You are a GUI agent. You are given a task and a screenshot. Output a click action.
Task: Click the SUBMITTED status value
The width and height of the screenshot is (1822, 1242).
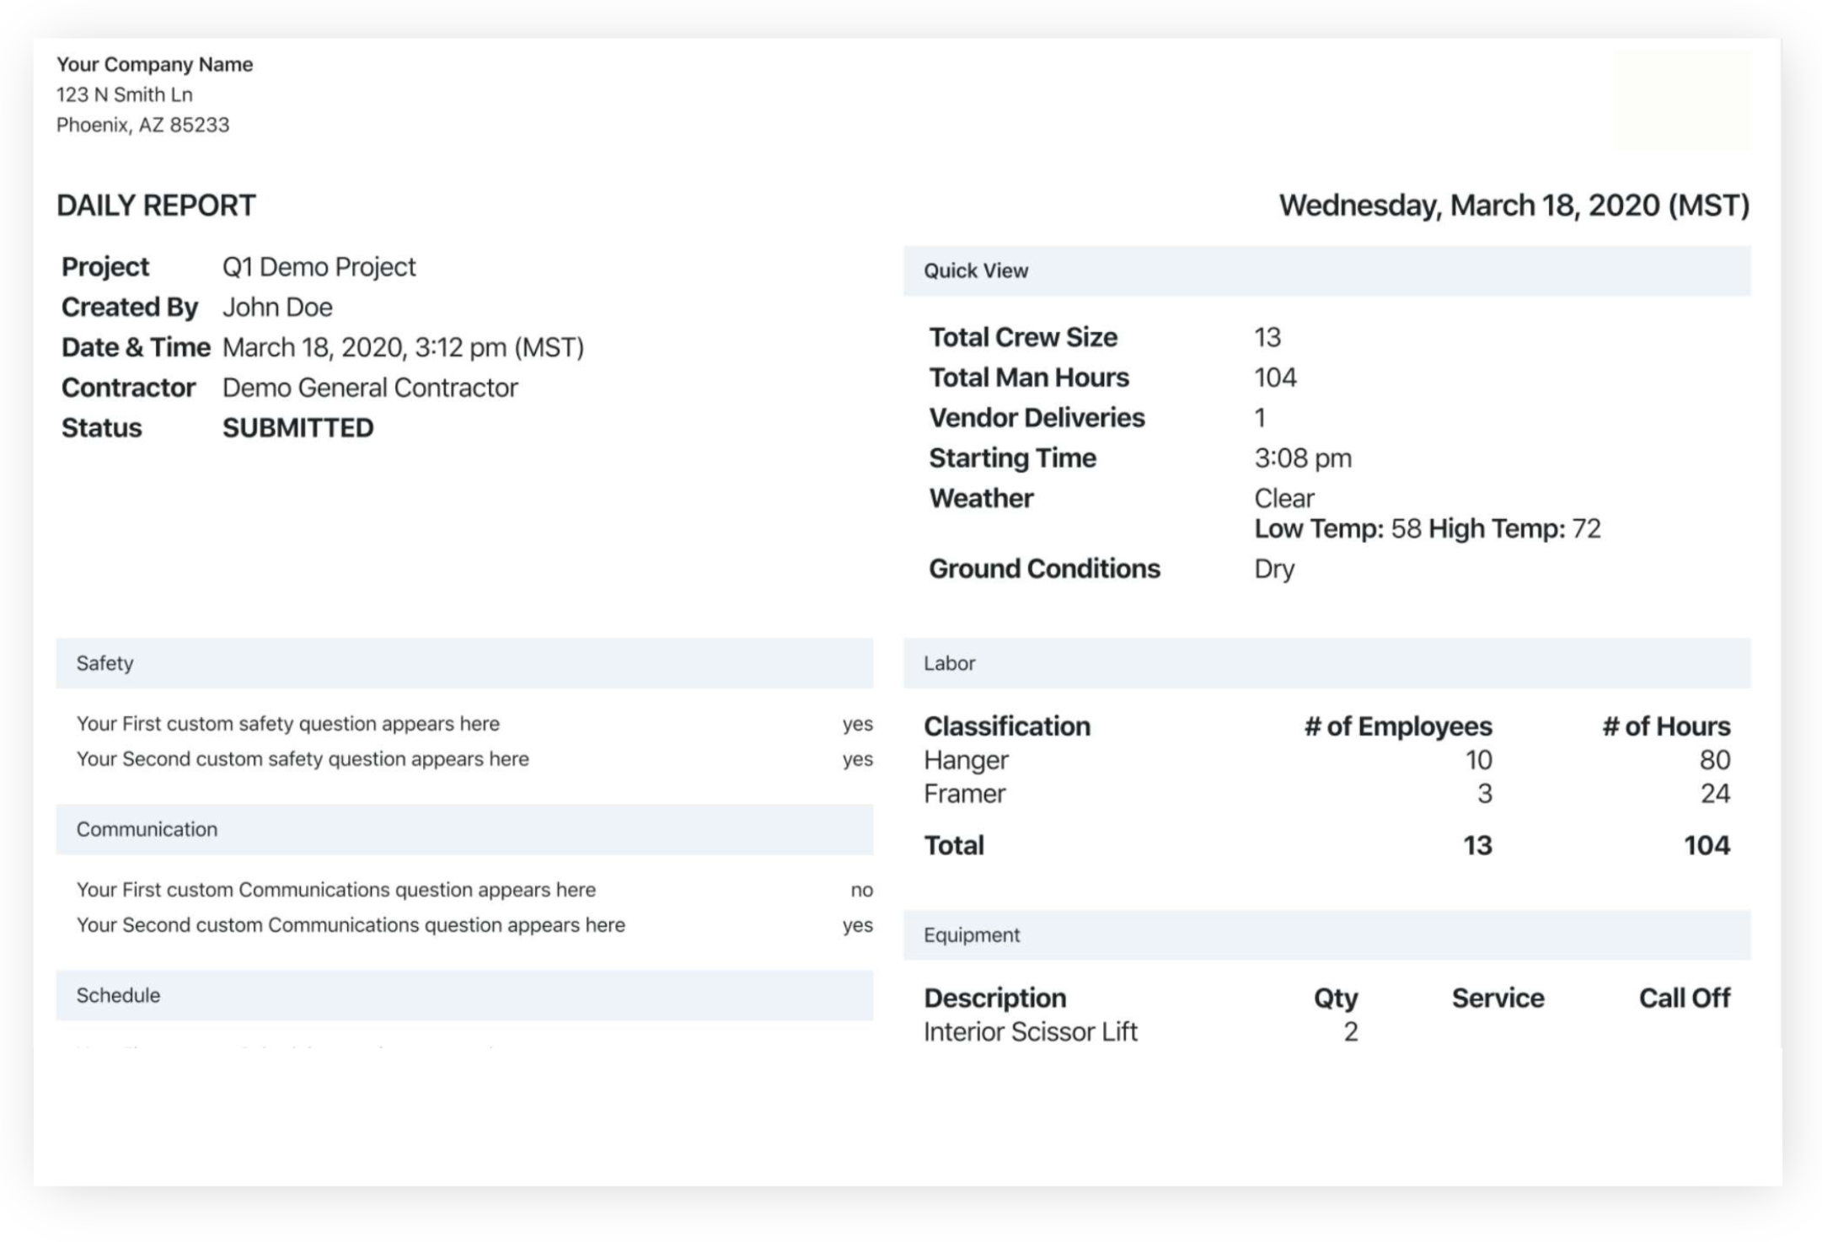click(297, 428)
